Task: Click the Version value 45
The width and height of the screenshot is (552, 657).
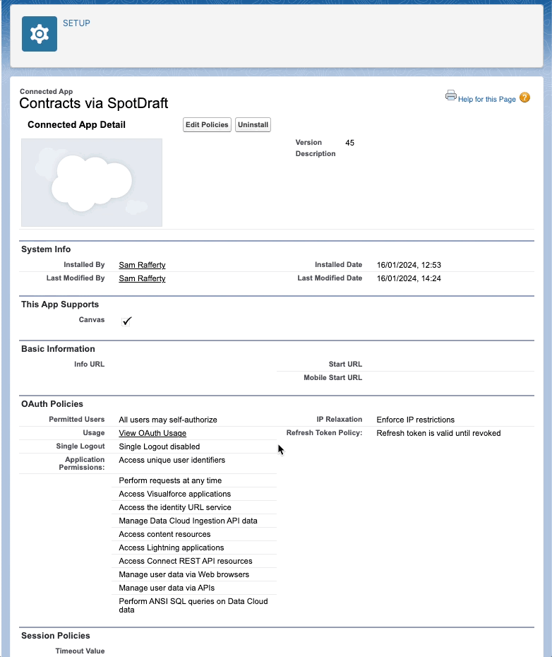Action: [349, 143]
